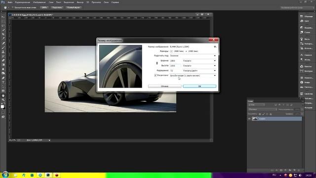Select the Path Selection tool
Image resolution: width=316 pixels, height=178 pixels.
(3, 87)
